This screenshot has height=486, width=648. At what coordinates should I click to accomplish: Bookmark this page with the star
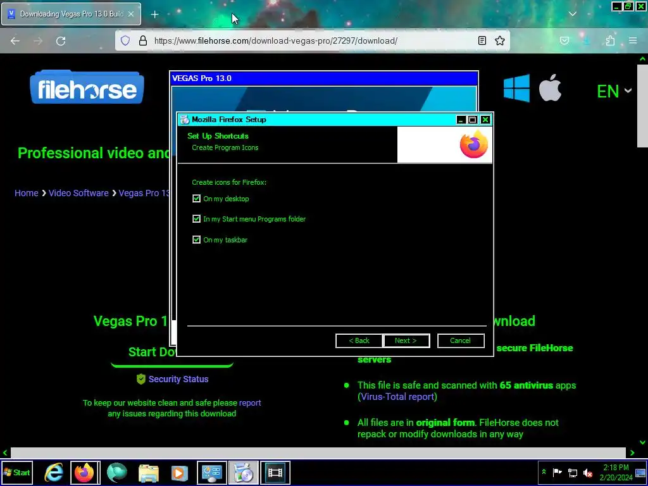(500, 40)
